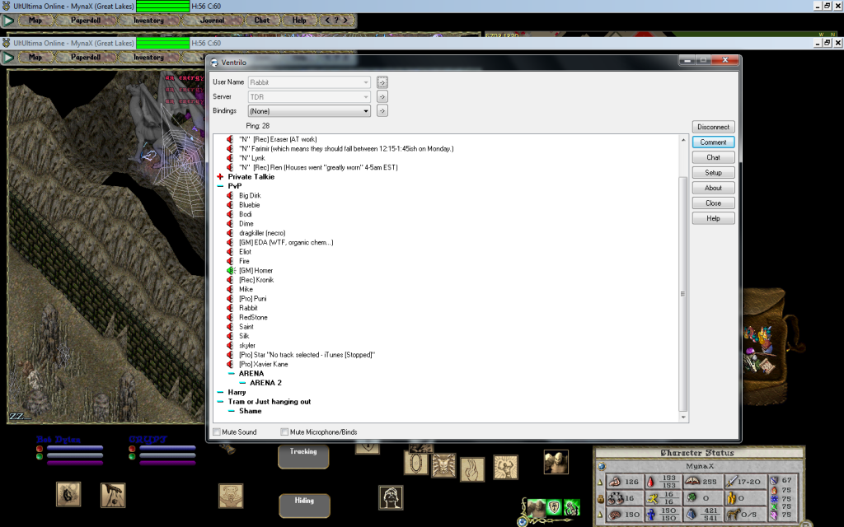Screen dimensions: 844x527
Task: Click the Tracking skill button
Action: click(303, 456)
